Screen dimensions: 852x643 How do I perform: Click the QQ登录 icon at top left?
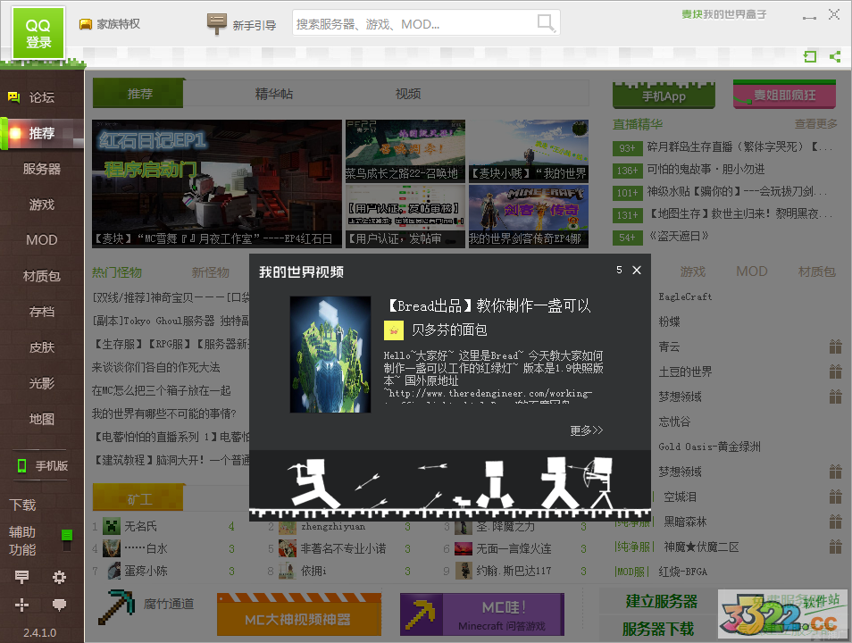click(38, 33)
